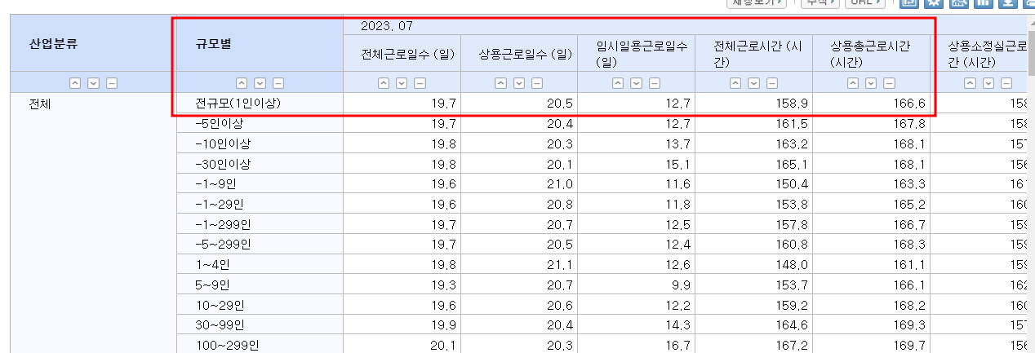
Task: Sort 전체근로일수 (일) ascending
Action: 384,82
